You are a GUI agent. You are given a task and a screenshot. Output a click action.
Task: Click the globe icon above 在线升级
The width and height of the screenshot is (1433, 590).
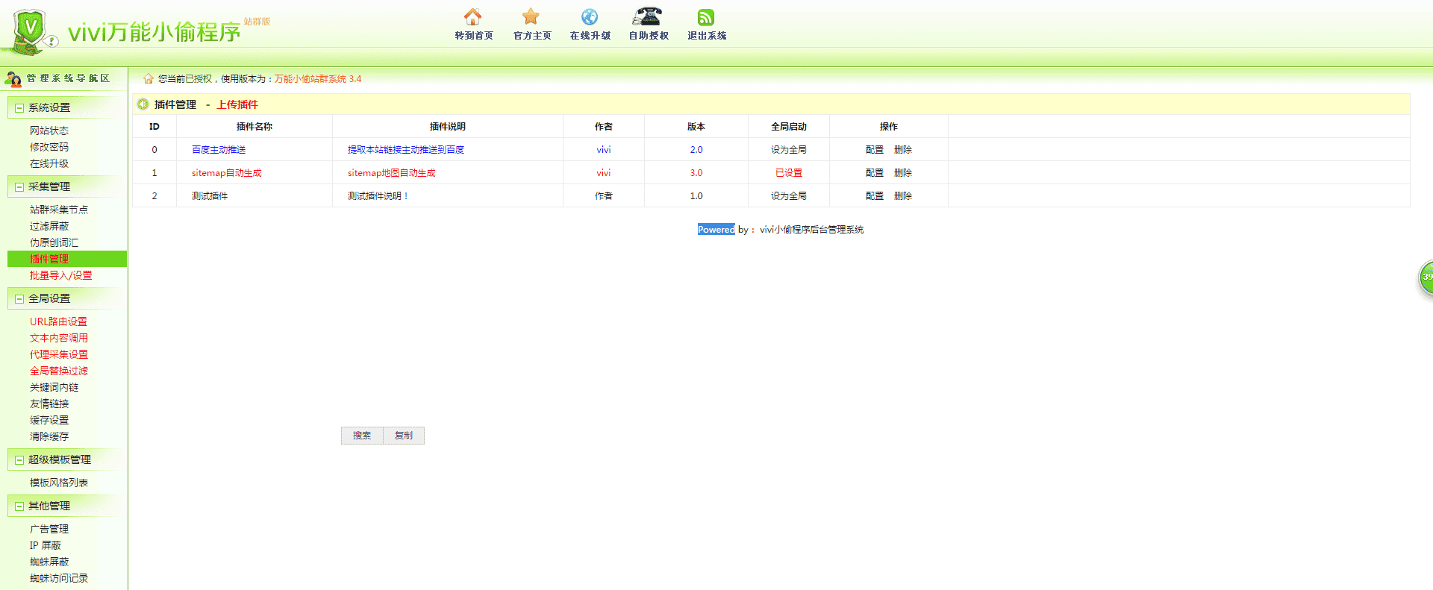590,16
